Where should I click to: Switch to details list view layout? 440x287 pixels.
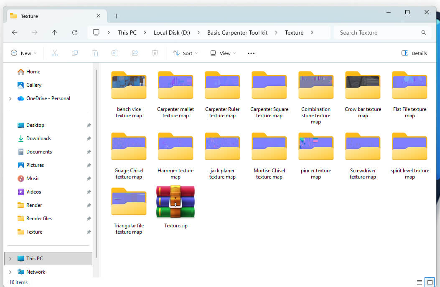(420, 282)
